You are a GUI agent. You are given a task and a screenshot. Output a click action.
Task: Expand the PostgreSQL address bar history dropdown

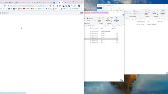[104, 26]
